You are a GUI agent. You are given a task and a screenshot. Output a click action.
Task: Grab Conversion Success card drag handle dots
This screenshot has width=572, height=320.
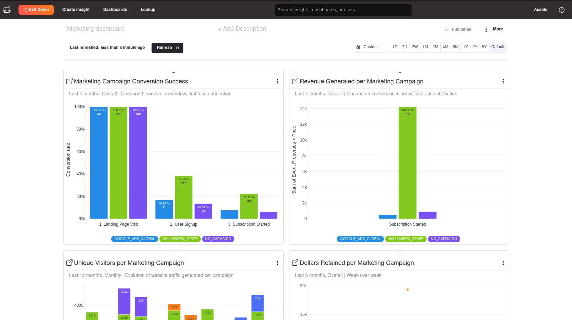[x=173, y=72]
